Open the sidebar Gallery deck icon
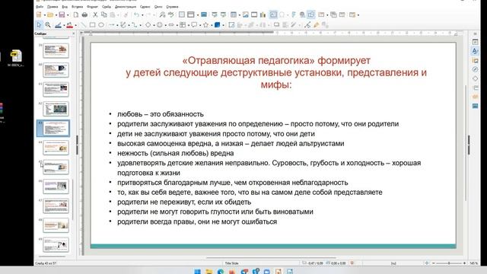 pos(475,60)
